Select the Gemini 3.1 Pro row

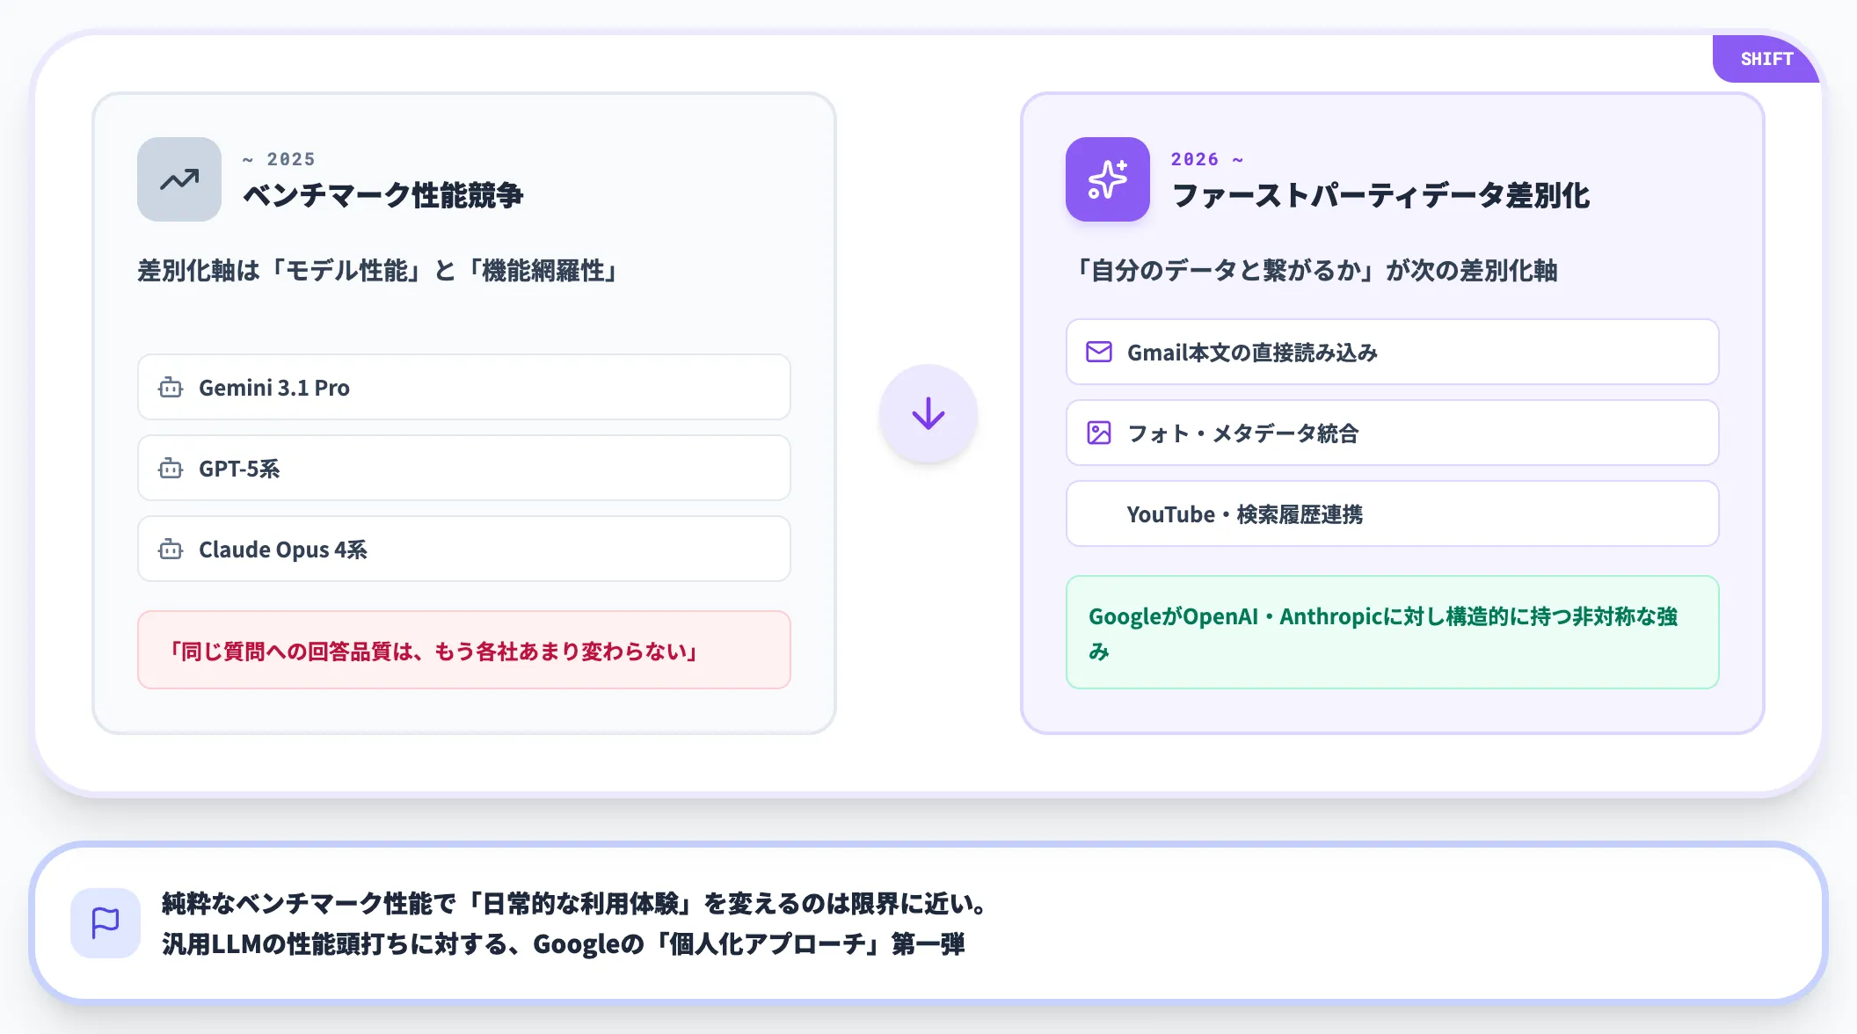464,387
